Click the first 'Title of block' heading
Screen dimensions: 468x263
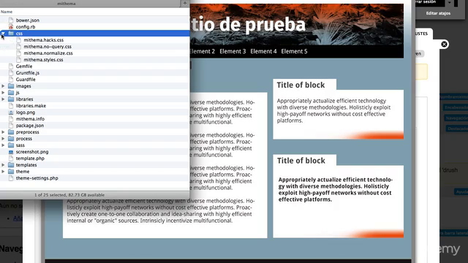click(301, 85)
